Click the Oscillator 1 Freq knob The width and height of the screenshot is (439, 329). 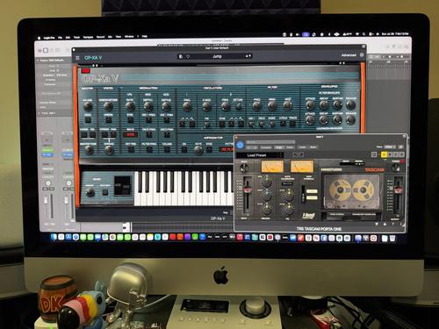point(187,106)
